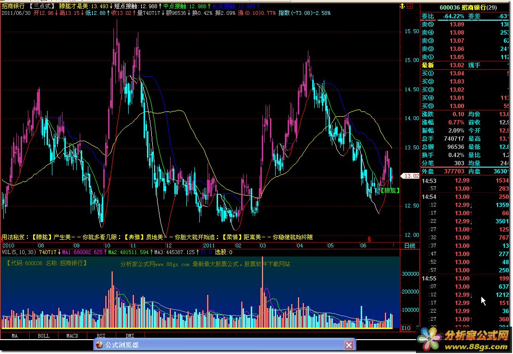
Task: Click the 300000 volume axis label
Action: (410, 274)
